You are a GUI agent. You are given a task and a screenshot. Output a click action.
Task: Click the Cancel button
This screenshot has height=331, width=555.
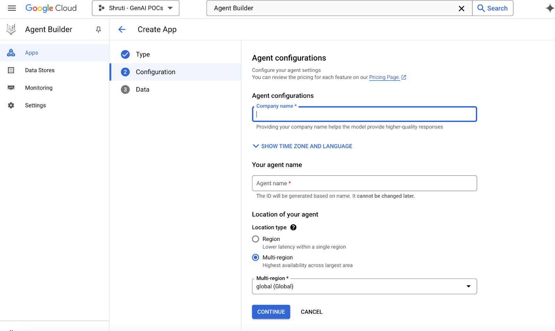point(311,312)
